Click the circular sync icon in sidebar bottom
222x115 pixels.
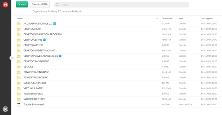pyautogui.click(x=5, y=109)
